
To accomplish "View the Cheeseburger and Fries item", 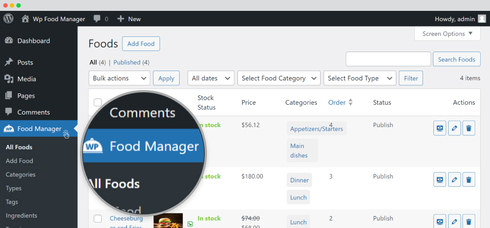I will (440, 221).
